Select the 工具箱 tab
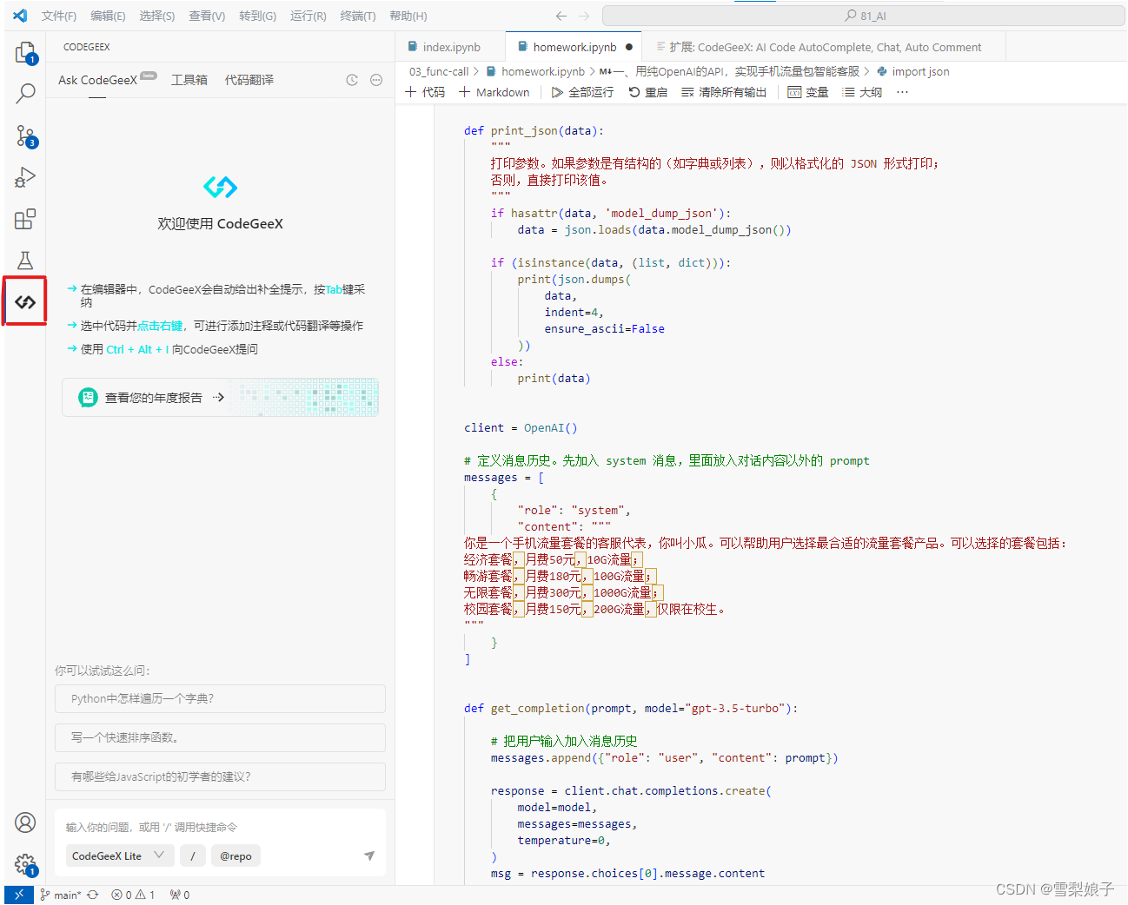 [x=189, y=80]
